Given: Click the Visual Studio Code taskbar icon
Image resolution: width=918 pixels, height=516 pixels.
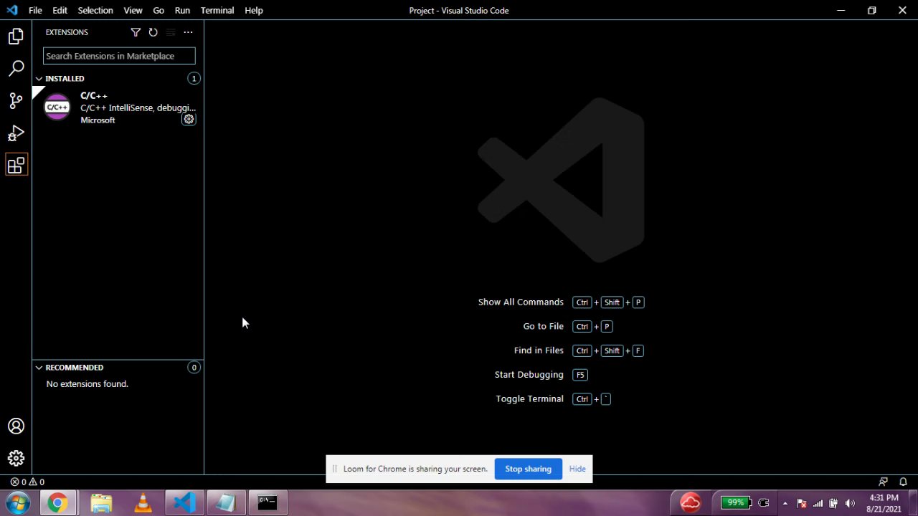Looking at the screenshot, I should click(x=184, y=503).
